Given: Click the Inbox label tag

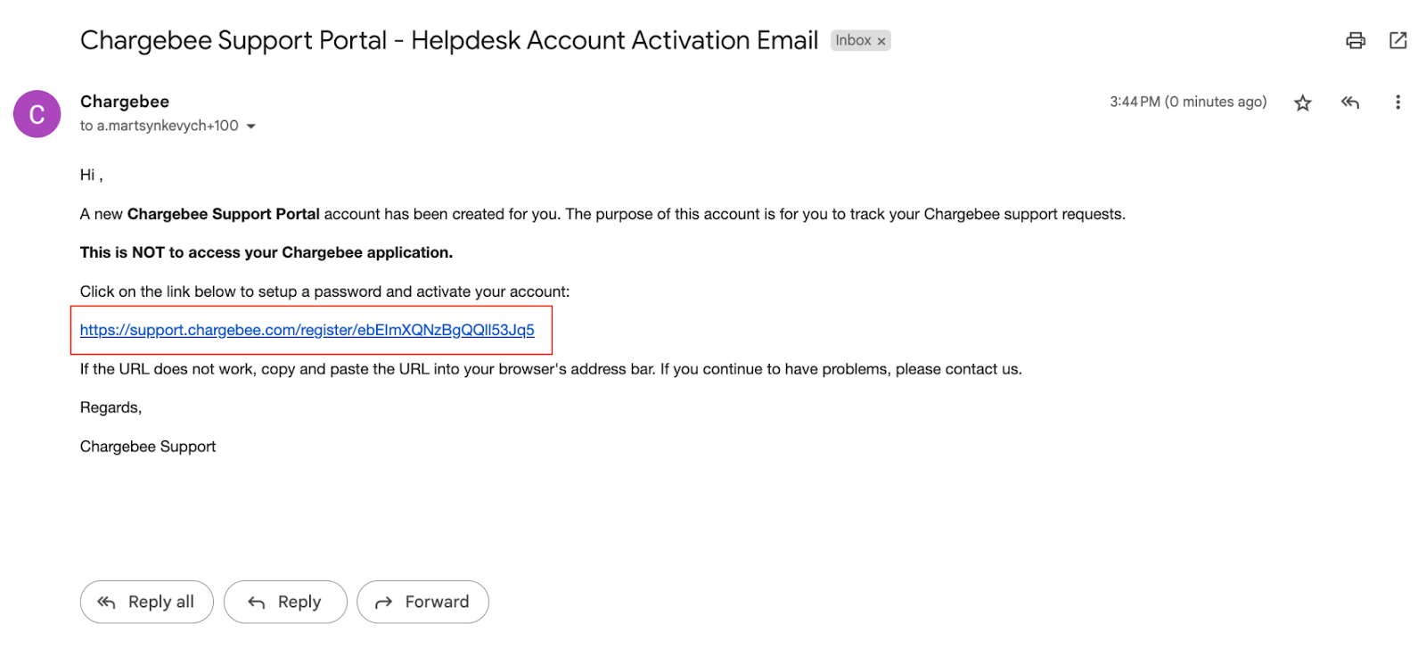Looking at the screenshot, I should pyautogui.click(x=853, y=40).
